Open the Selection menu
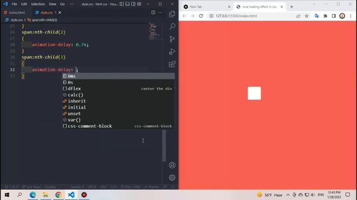The width and height of the screenshot is (357, 200). point(38,4)
